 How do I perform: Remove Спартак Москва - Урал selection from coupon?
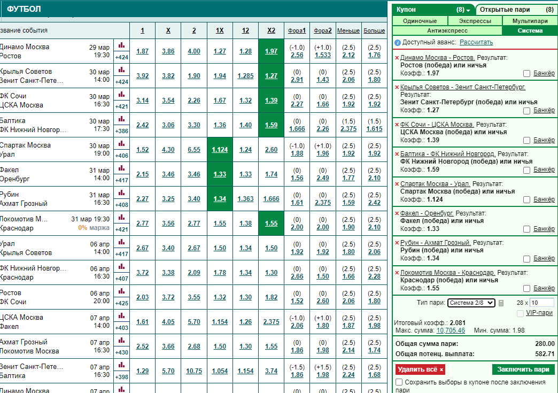tap(397, 184)
